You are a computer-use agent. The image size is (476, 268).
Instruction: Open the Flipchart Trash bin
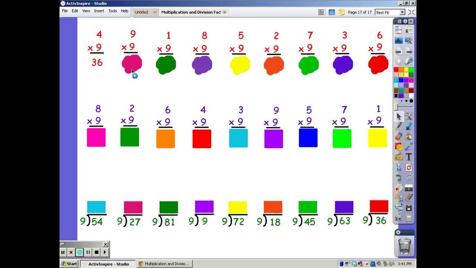click(405, 245)
